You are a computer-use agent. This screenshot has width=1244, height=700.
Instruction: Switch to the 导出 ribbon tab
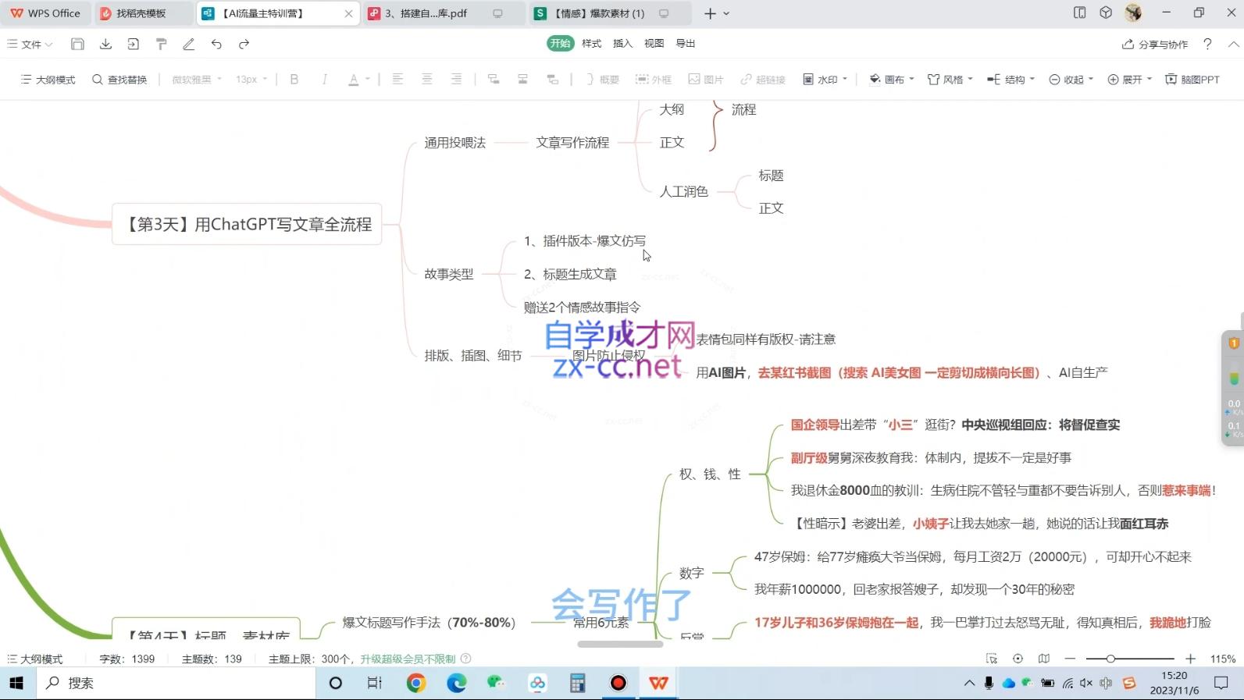coord(686,44)
